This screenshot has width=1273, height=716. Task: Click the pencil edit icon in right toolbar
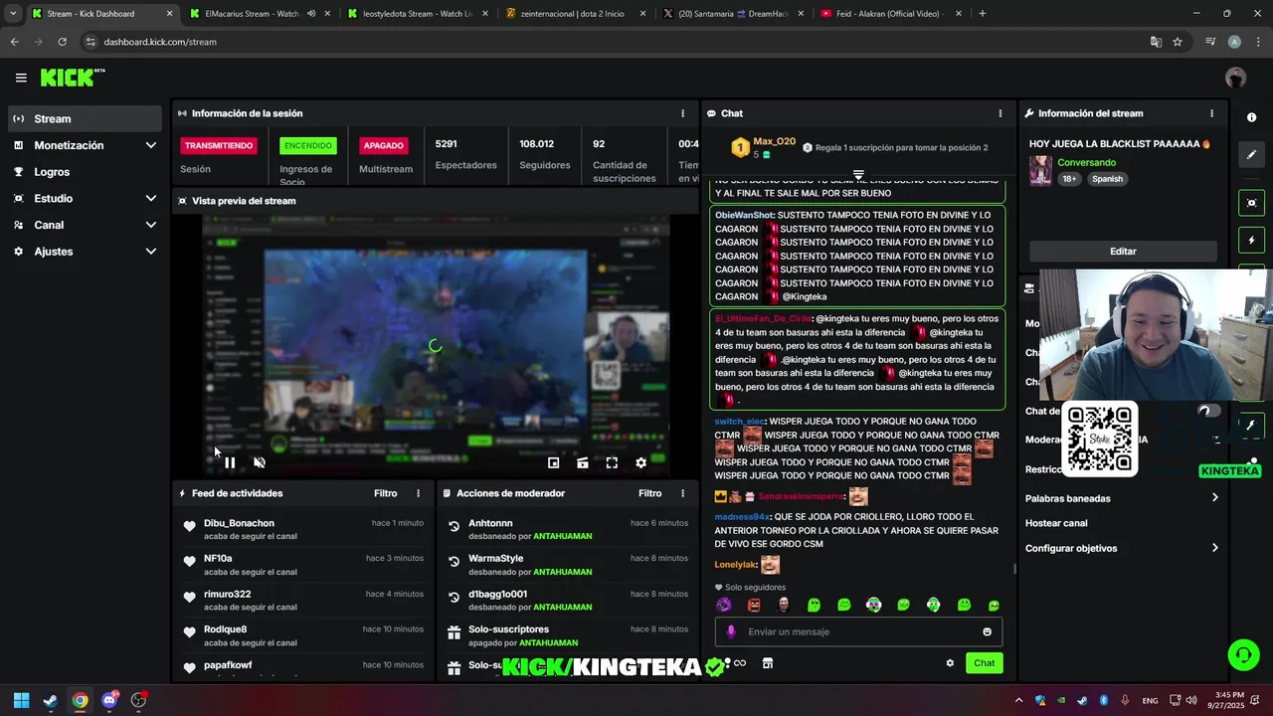point(1251,155)
